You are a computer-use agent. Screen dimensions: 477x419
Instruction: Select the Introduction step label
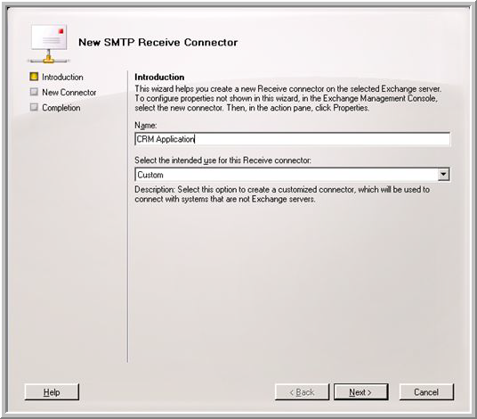point(62,77)
